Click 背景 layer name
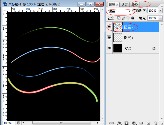 pos(128,48)
